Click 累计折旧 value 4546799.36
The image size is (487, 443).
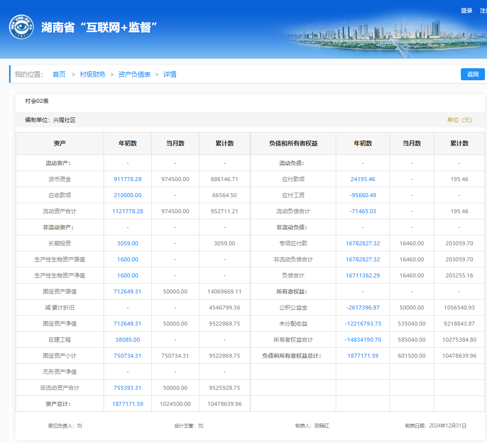(224, 308)
